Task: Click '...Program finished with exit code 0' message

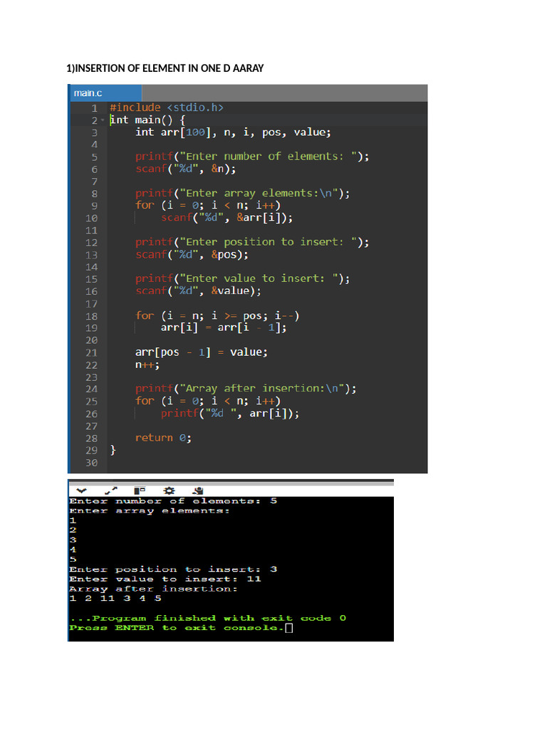Action: [208, 619]
